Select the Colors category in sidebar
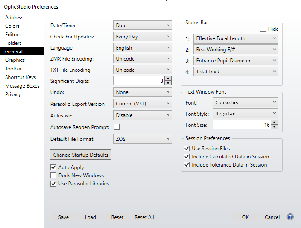This screenshot has width=301, height=228. click(x=12, y=26)
